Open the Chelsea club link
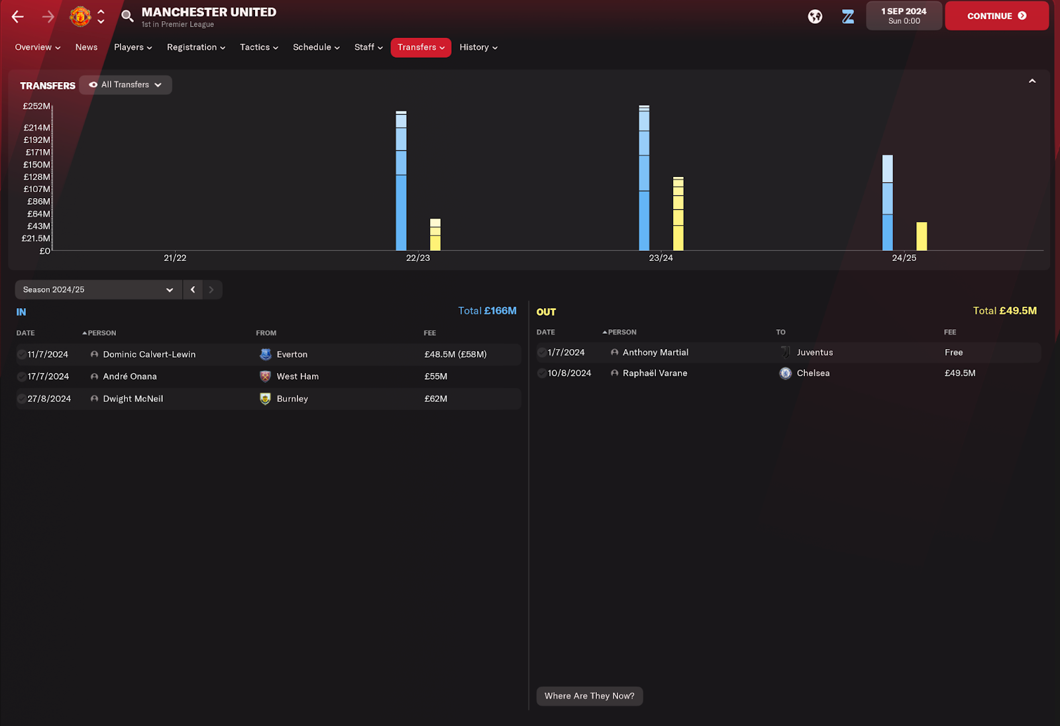 (813, 373)
